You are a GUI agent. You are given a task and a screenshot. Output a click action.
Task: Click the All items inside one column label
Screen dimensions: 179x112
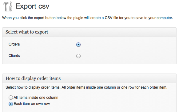click(36, 98)
